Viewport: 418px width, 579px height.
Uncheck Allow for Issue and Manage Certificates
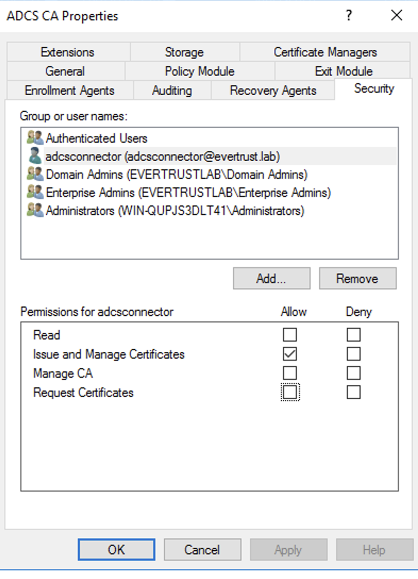tap(290, 354)
